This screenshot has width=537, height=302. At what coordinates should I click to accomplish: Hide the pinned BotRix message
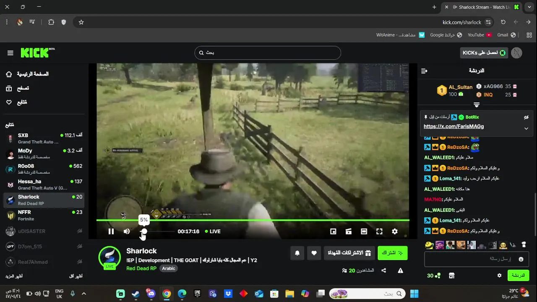pyautogui.click(x=526, y=117)
